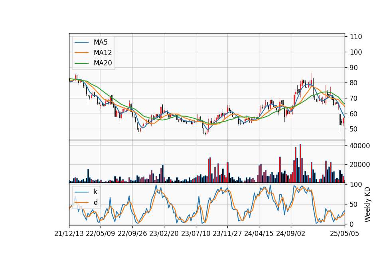Click the 90 price axis value
The height and width of the screenshot is (275, 383).
[354, 68]
